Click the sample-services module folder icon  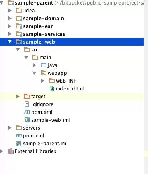(x=19, y=34)
